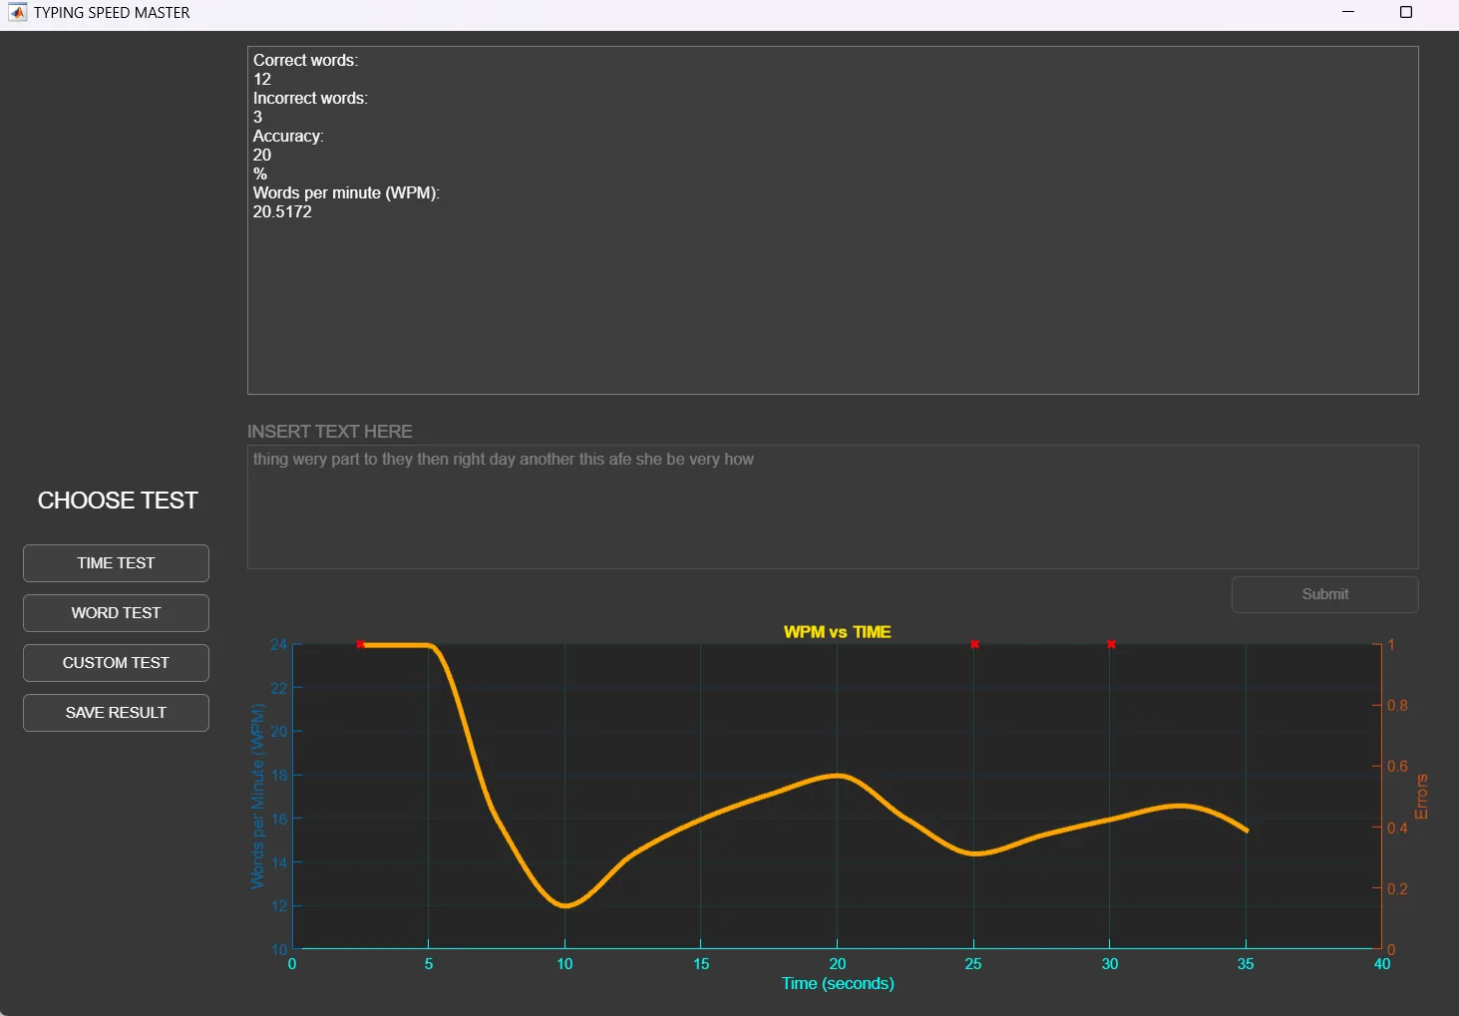The image size is (1459, 1016).
Task: Maximize the Typing Speed Master window
Action: coord(1406,12)
